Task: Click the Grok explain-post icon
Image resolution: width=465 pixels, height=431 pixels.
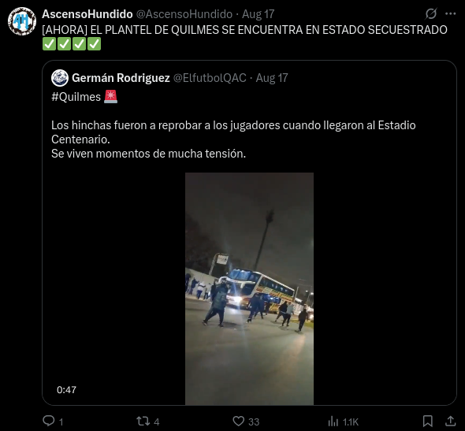Action: click(431, 13)
